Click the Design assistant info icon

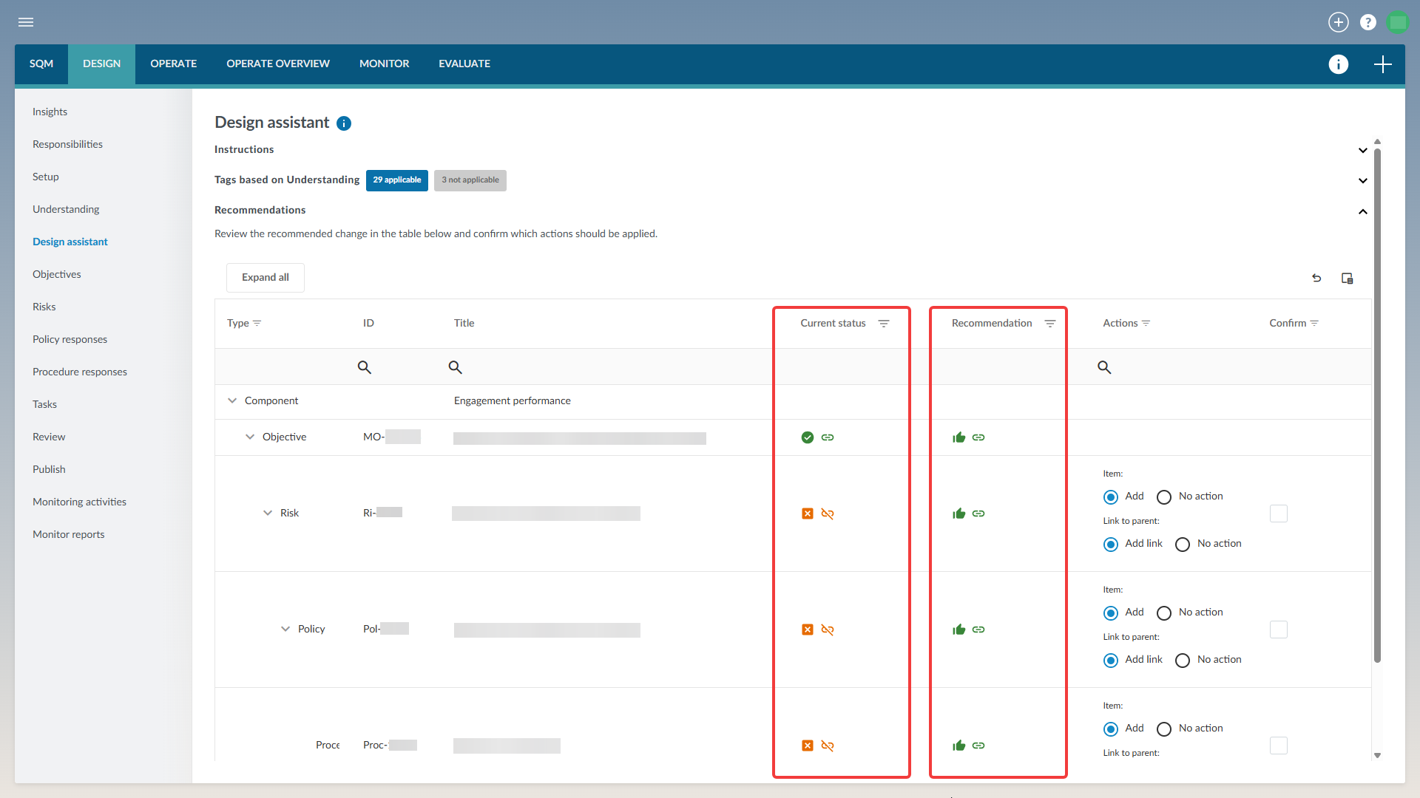tap(344, 123)
